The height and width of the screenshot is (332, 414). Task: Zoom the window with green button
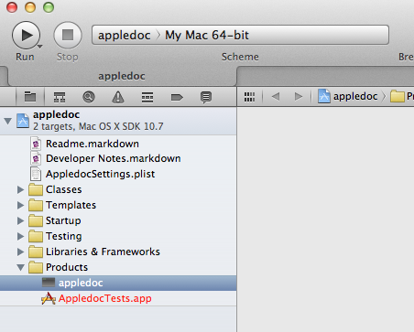(49, 7)
